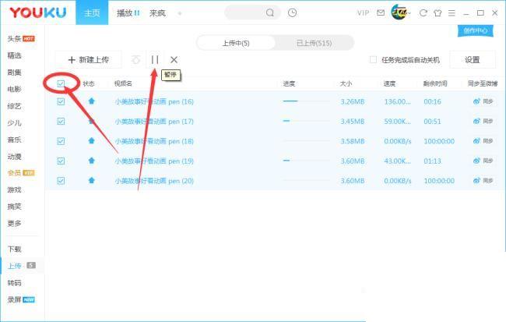Click the pause upload icon
Image resolution: width=506 pixels, height=322 pixels.
[155, 59]
